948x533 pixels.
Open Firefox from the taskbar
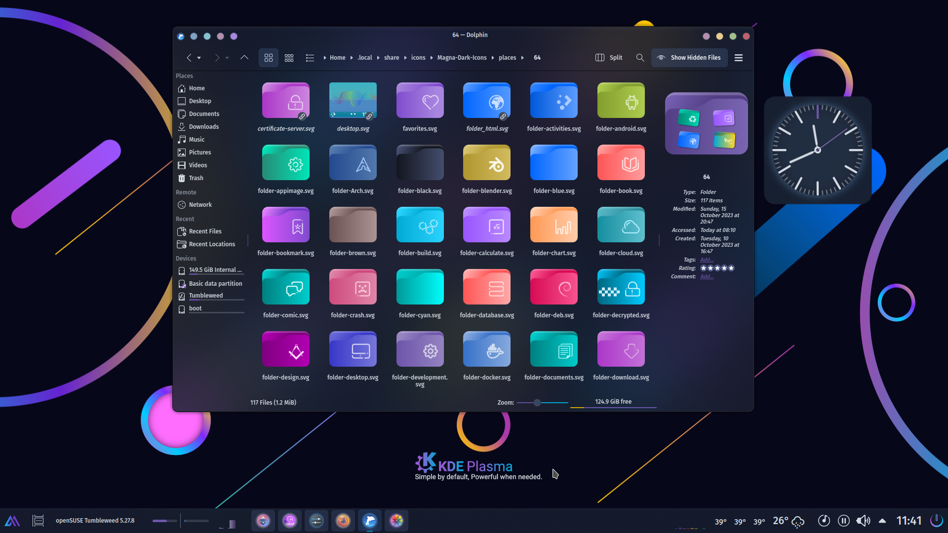[x=343, y=521]
